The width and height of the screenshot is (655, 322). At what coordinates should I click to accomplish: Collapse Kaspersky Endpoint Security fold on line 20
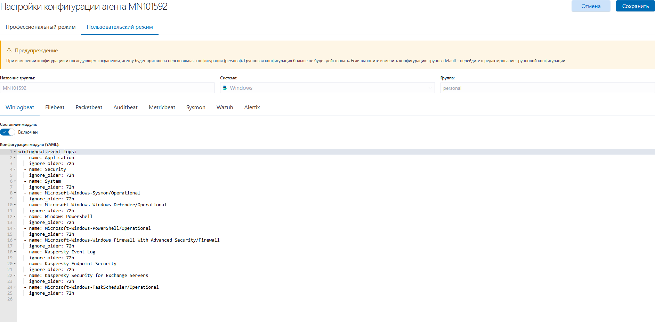point(15,264)
